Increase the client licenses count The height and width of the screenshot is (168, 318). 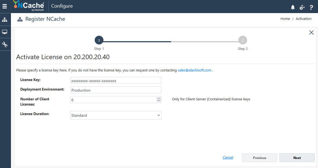tap(159, 98)
